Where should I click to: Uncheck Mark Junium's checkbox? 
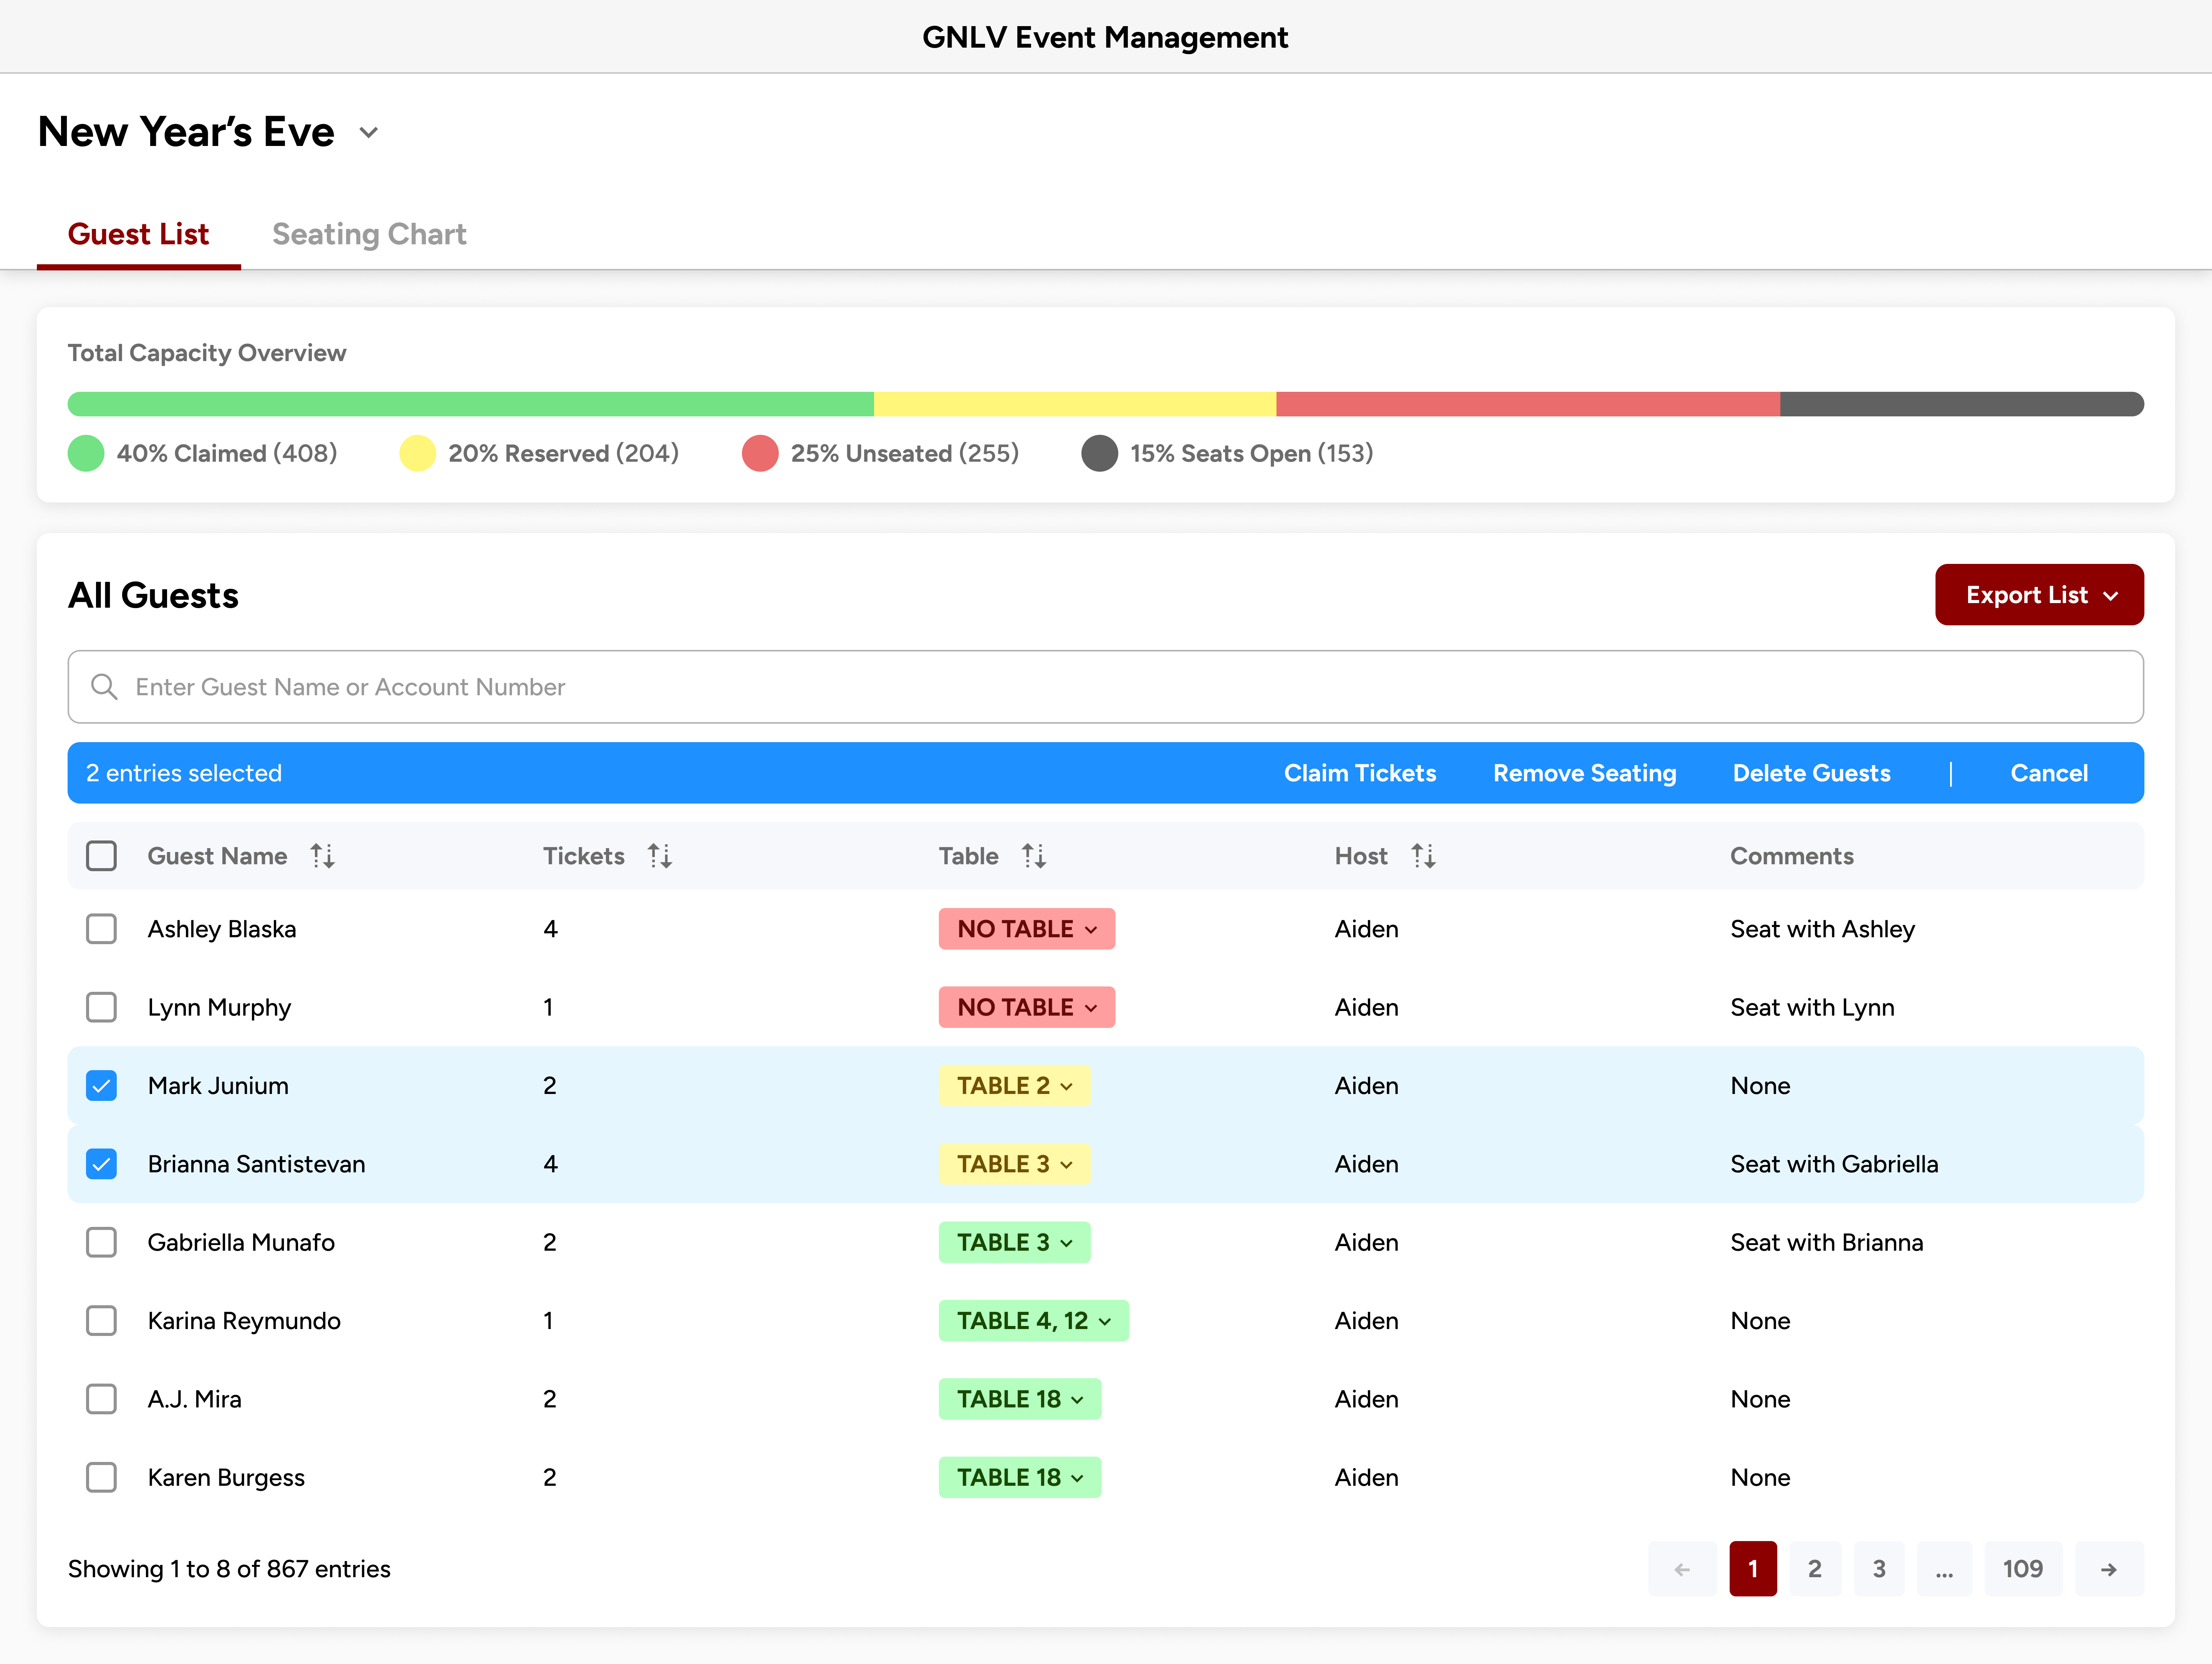[101, 1086]
